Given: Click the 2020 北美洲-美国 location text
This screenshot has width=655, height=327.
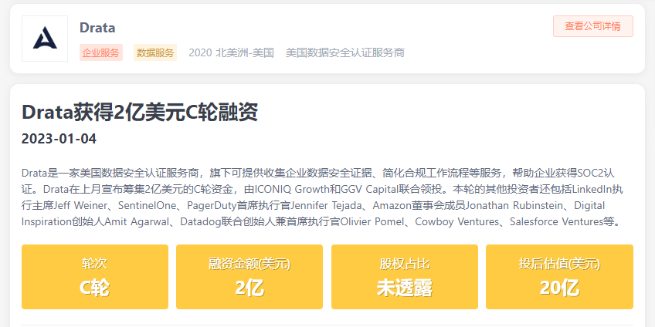Looking at the screenshot, I should [231, 52].
